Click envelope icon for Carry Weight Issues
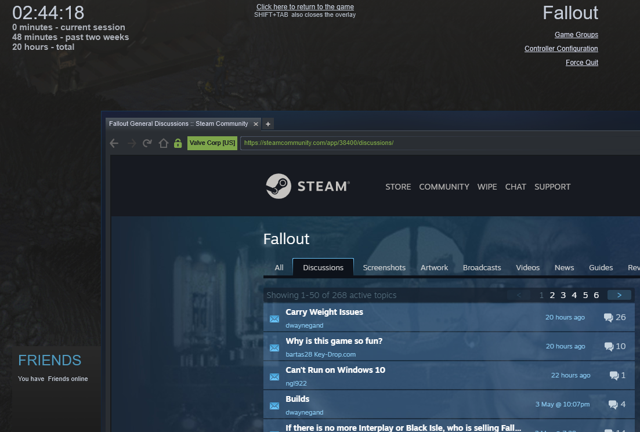Screen dimensions: 640x432 pyautogui.click(x=274, y=318)
